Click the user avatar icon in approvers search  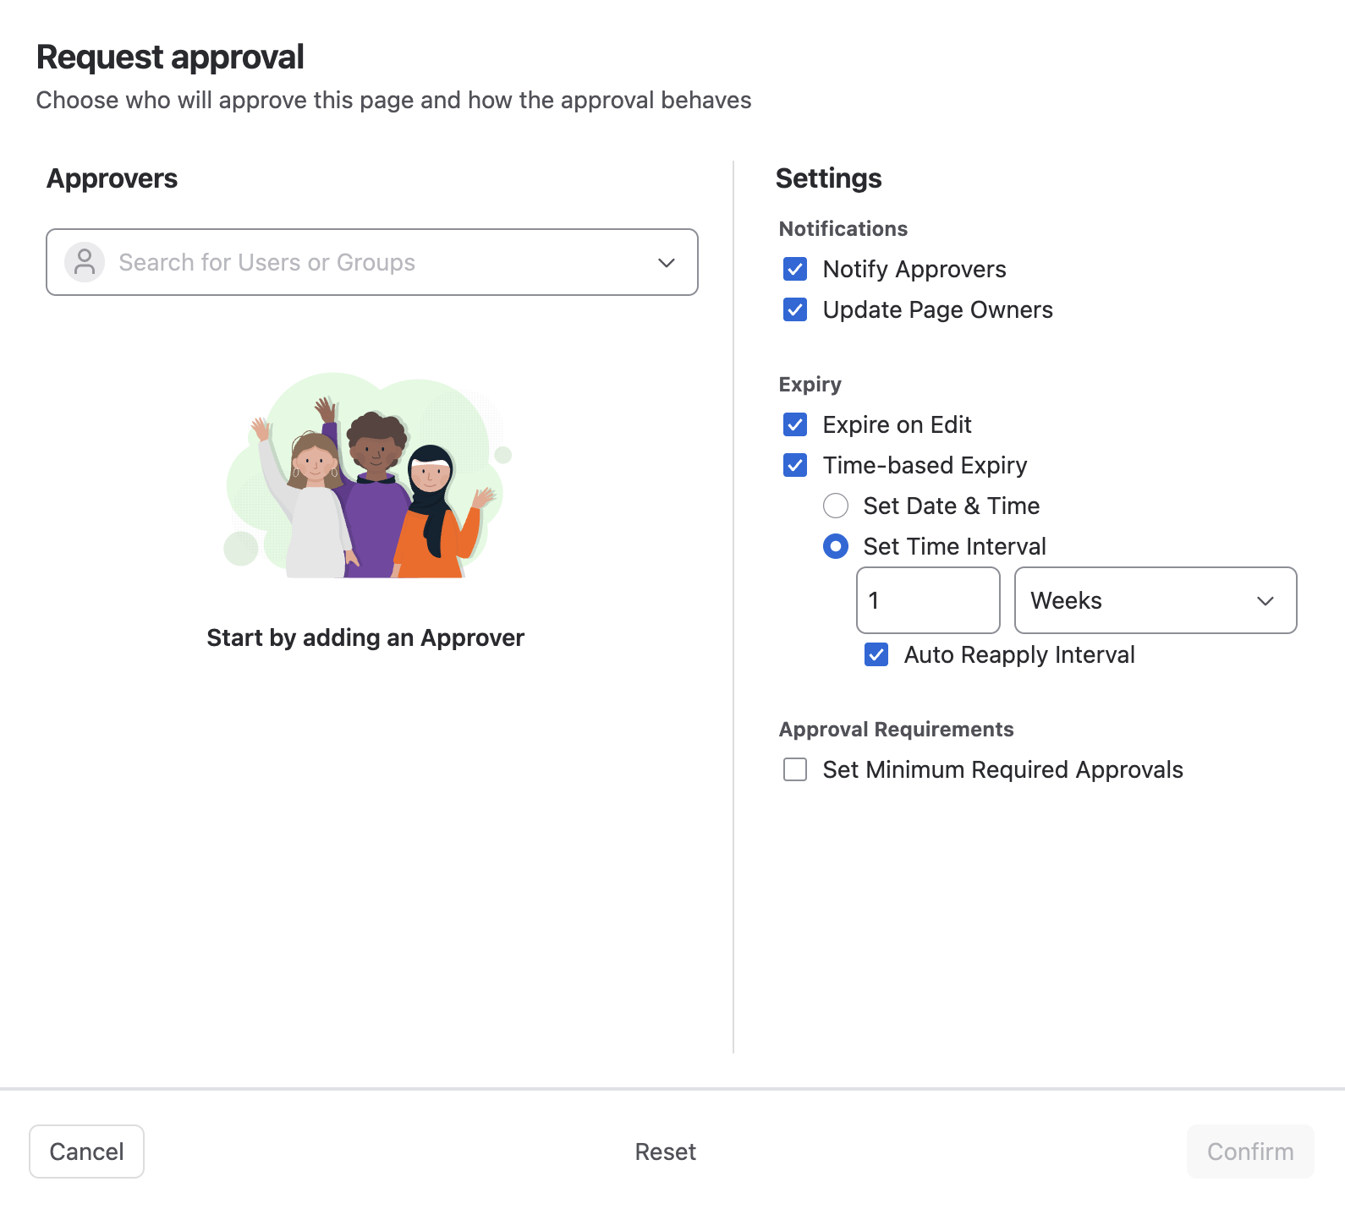(x=85, y=262)
